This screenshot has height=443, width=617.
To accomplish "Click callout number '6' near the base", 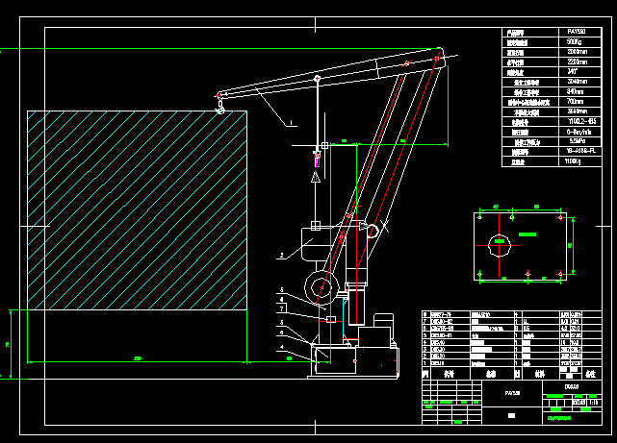I will (281, 332).
